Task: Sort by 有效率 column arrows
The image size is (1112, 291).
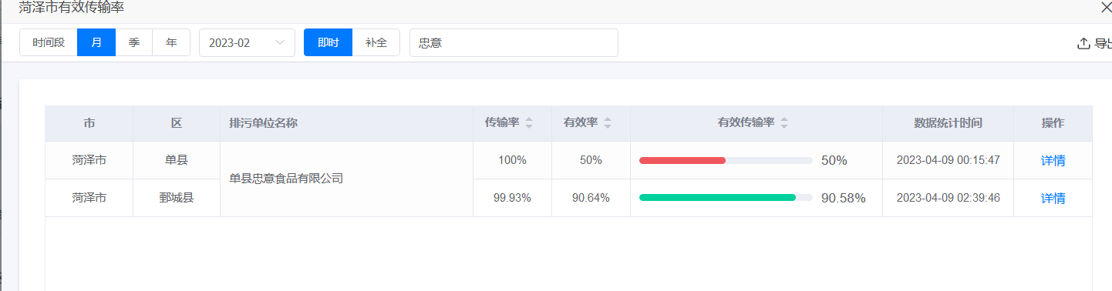Action: pos(608,123)
